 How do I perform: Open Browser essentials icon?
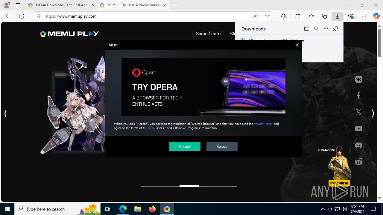coord(351,16)
